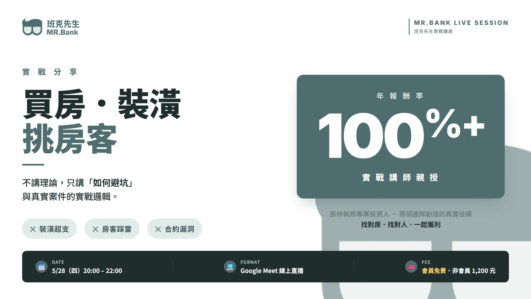Viewport: 531px width, 299px height.
Task: Click the yellow 會員免費 fee text
Action: (434, 271)
